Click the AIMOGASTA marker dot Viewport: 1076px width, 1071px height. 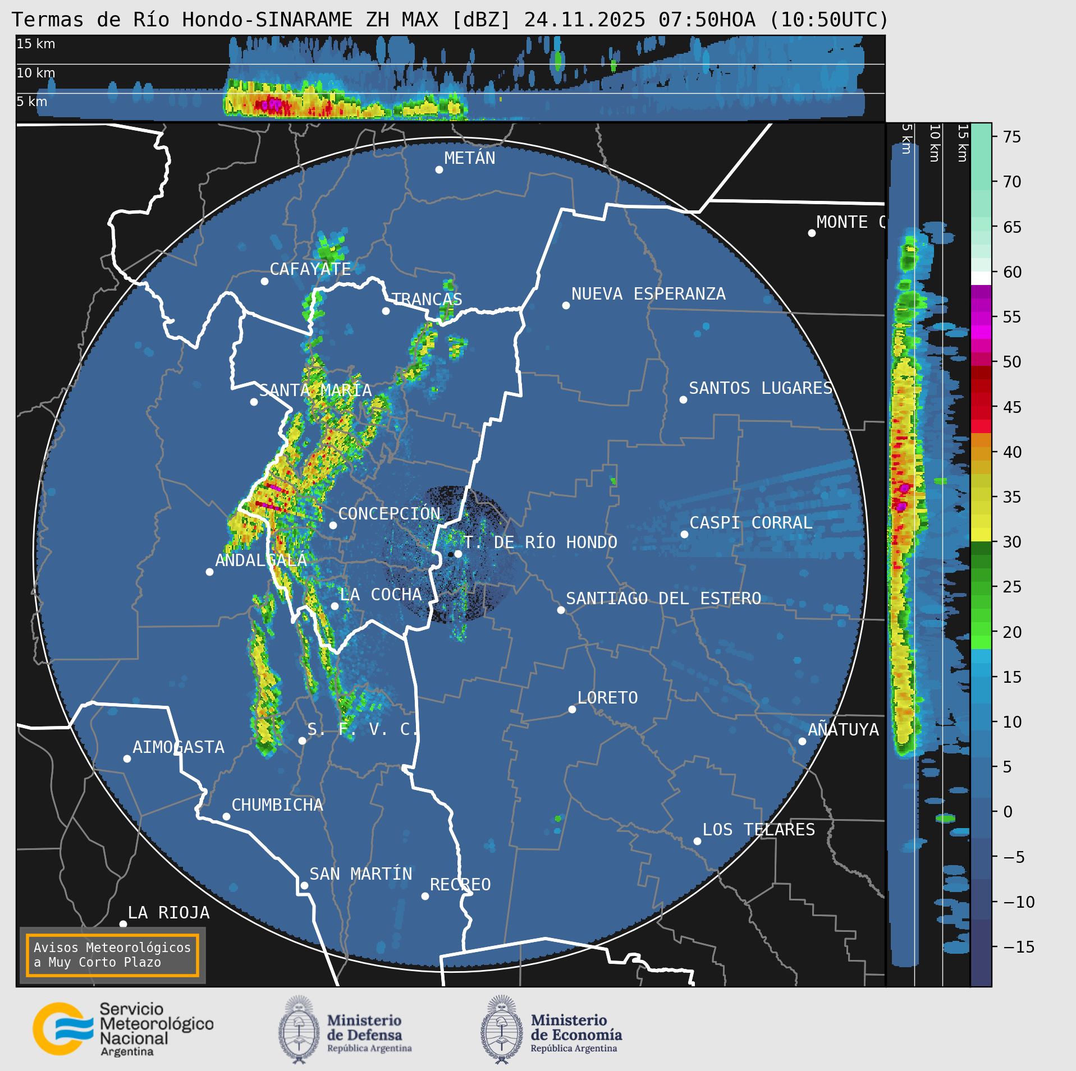pyautogui.click(x=127, y=759)
